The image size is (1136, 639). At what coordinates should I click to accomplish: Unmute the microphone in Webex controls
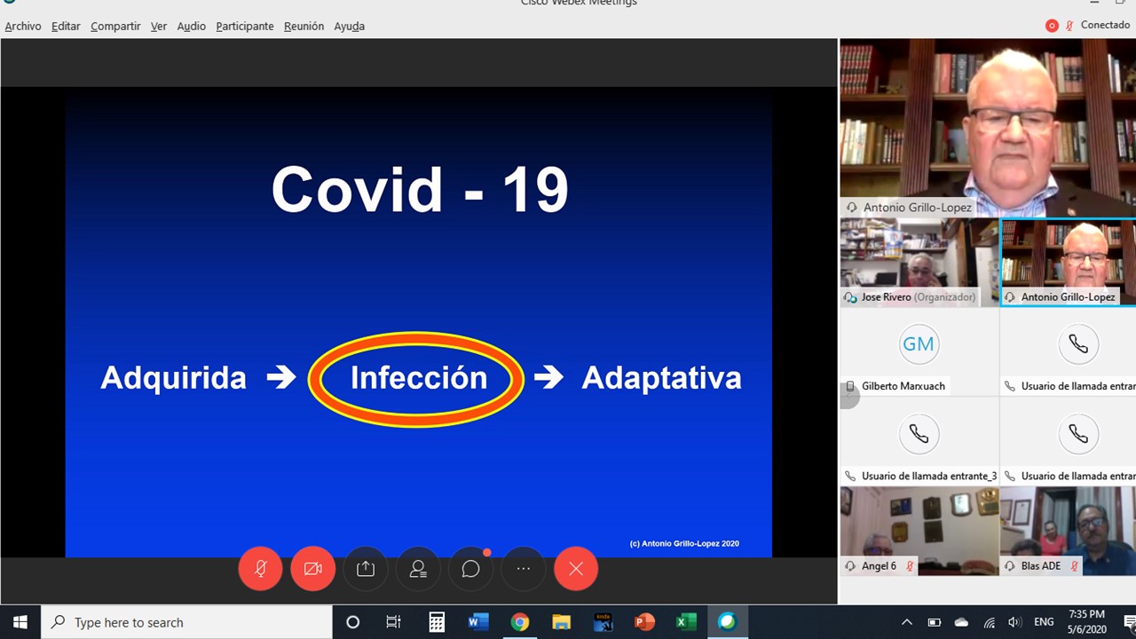[x=260, y=569]
